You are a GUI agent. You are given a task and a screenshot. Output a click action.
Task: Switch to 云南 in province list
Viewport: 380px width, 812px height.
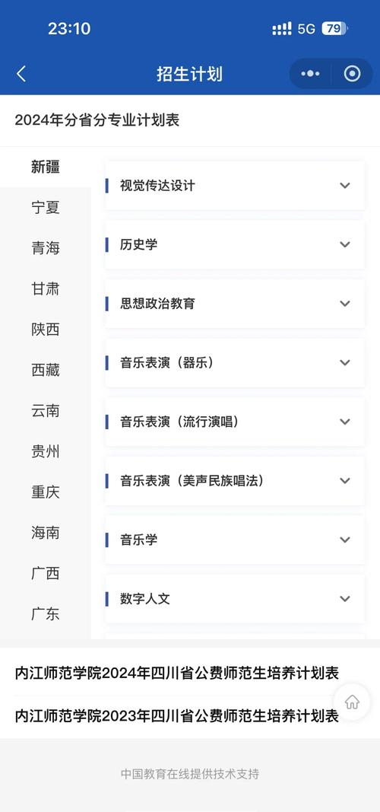click(46, 411)
